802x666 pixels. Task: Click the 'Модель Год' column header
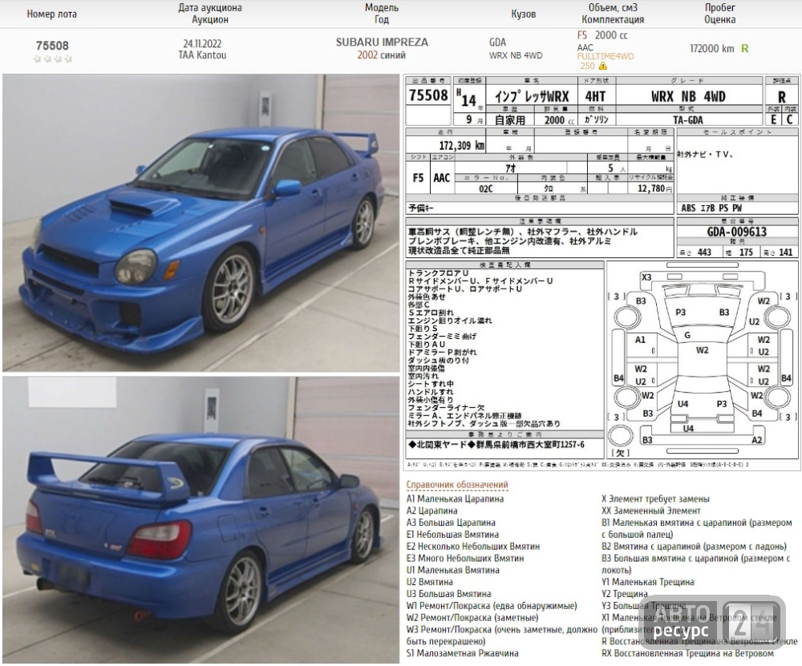tap(382, 14)
